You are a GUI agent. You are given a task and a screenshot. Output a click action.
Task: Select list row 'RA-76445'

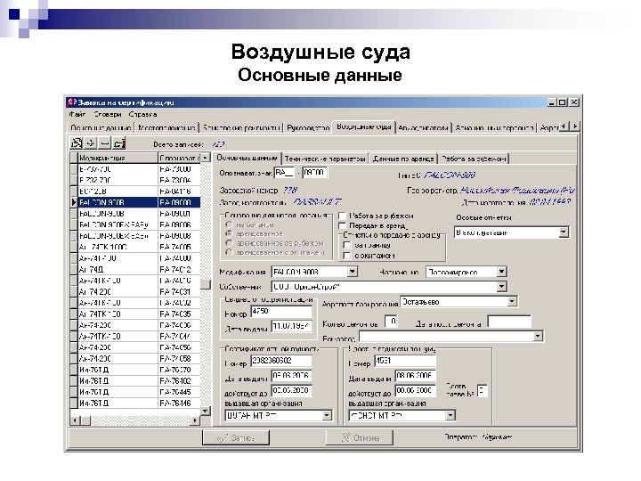pyautogui.click(x=139, y=392)
